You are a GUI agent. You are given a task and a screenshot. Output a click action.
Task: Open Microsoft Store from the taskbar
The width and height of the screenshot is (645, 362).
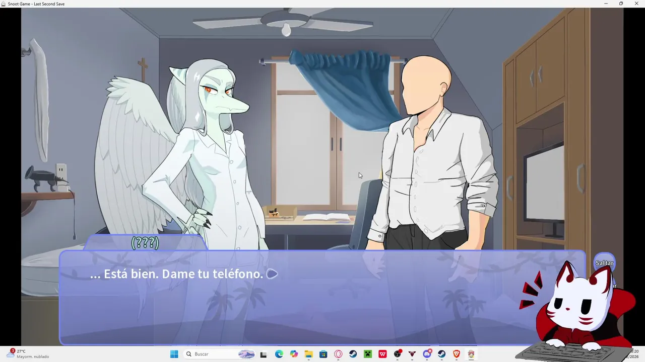[324, 354]
